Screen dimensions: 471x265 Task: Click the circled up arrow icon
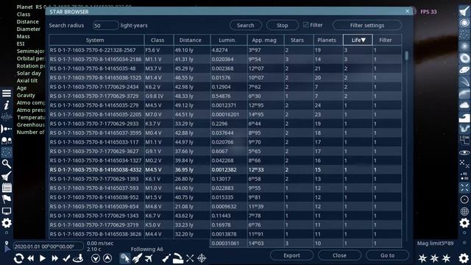pyautogui.click(x=107, y=258)
